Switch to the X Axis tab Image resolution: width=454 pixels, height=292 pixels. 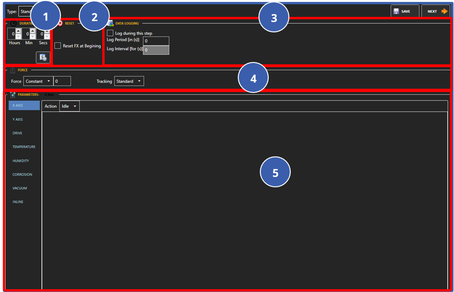[x=48, y=94]
